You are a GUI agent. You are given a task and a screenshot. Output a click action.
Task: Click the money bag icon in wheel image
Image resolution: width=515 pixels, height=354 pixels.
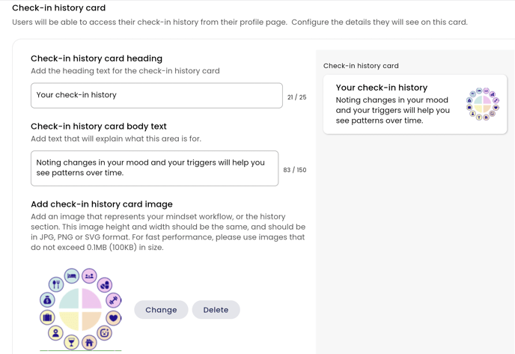click(x=48, y=300)
